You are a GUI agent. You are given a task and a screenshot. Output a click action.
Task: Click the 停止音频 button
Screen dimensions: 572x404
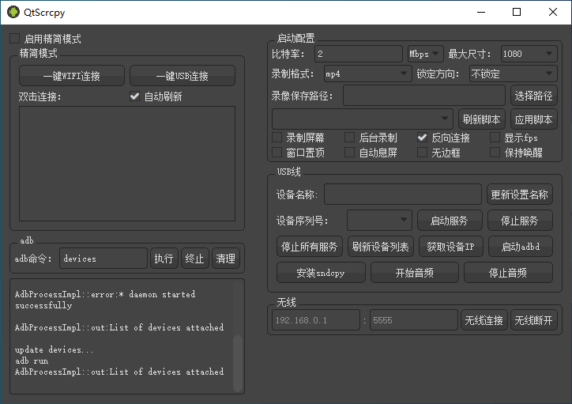pyautogui.click(x=508, y=273)
